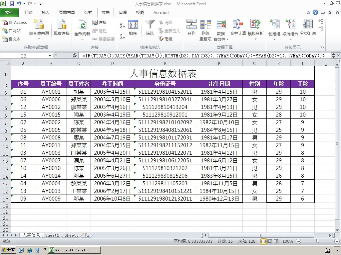Open 审阅 Review tab

(123, 12)
